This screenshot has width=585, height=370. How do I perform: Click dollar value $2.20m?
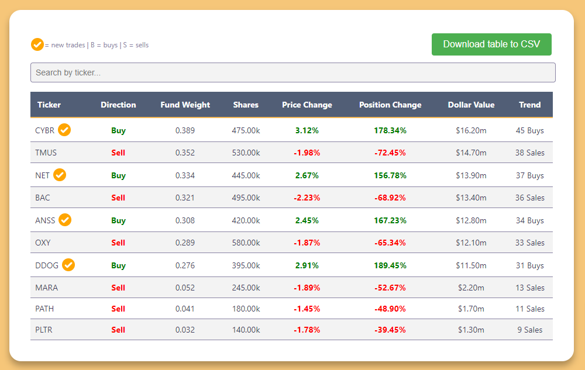coord(471,288)
